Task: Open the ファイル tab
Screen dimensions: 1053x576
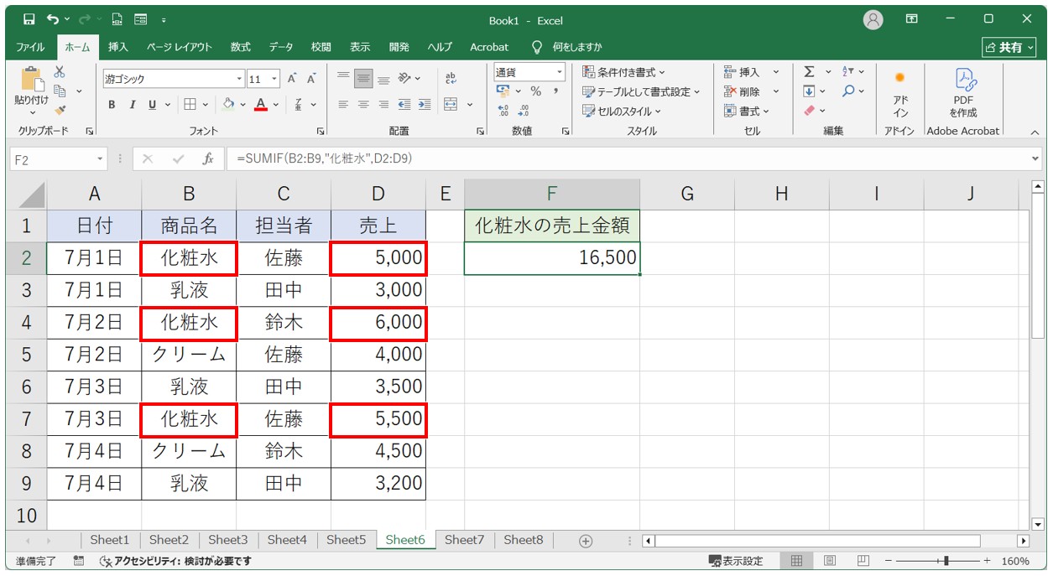Action: (x=31, y=47)
